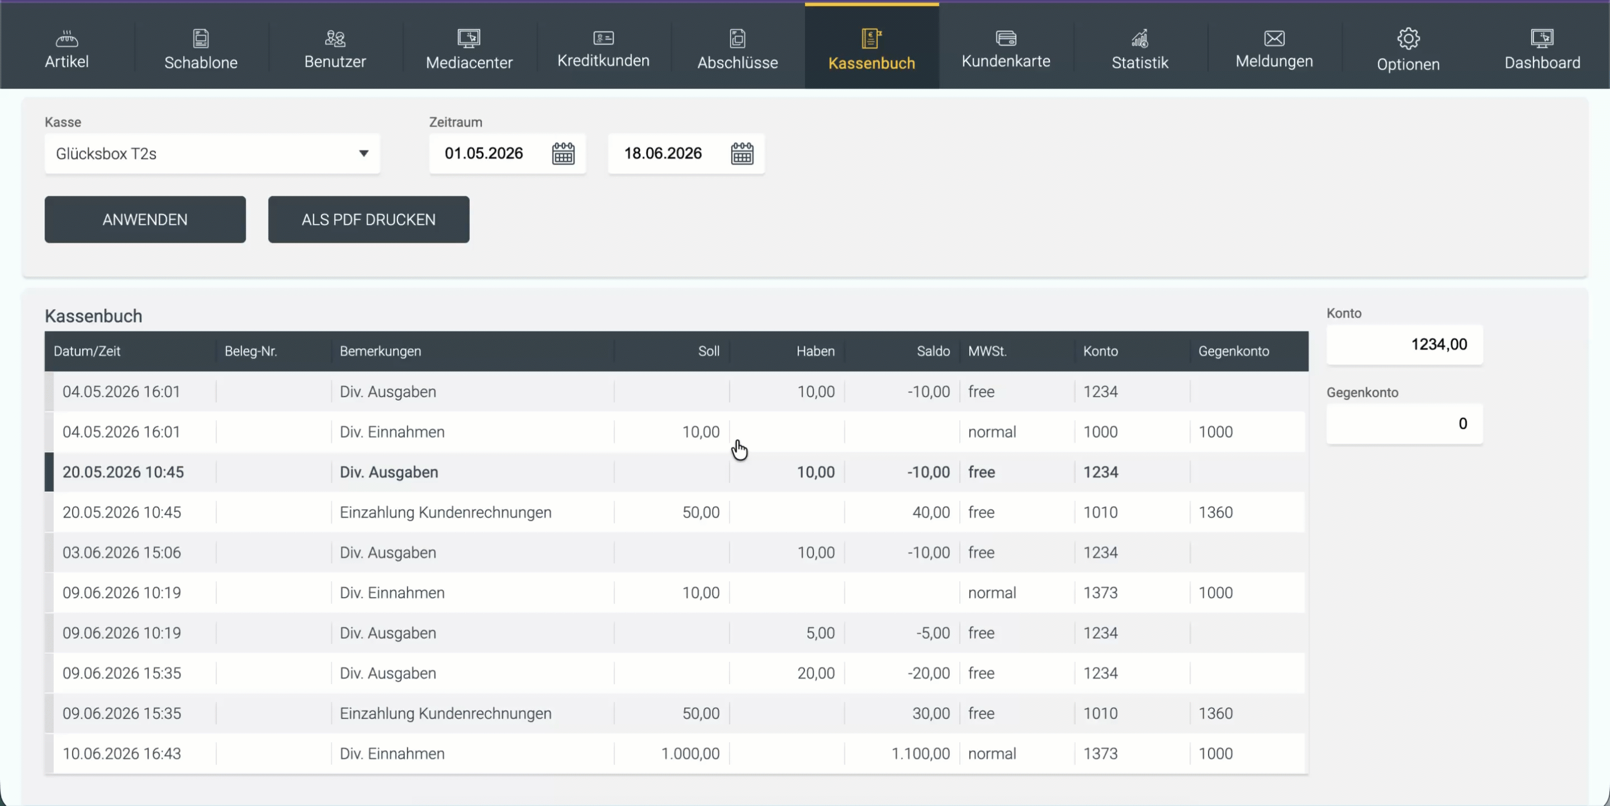Screen dimensions: 1610x806
Task: Click the Gegenkonto input field
Action: pos(1404,424)
